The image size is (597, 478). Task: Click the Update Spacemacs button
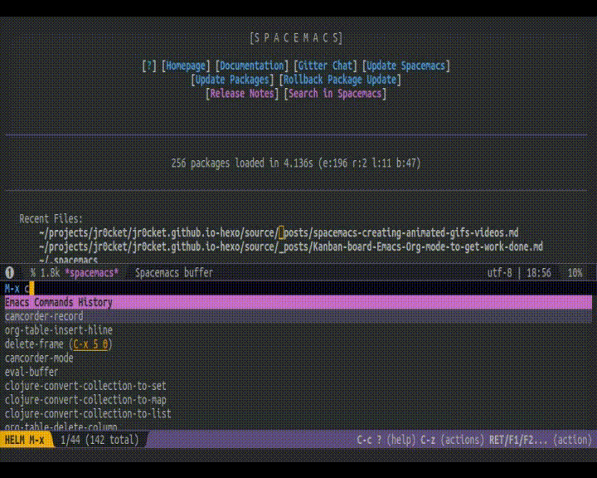point(405,66)
